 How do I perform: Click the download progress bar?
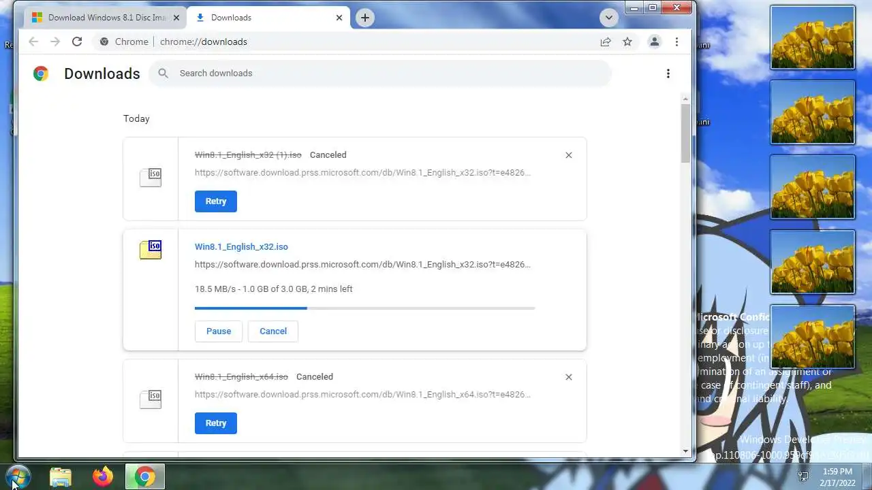point(364,308)
